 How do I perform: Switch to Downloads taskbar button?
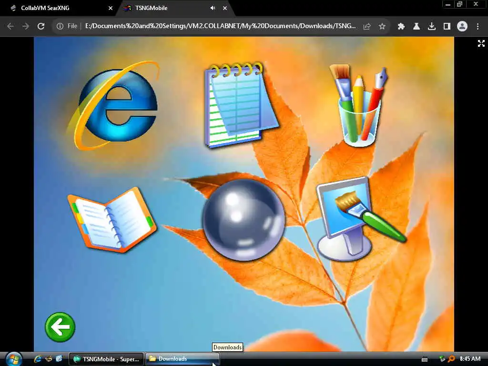tap(183, 359)
